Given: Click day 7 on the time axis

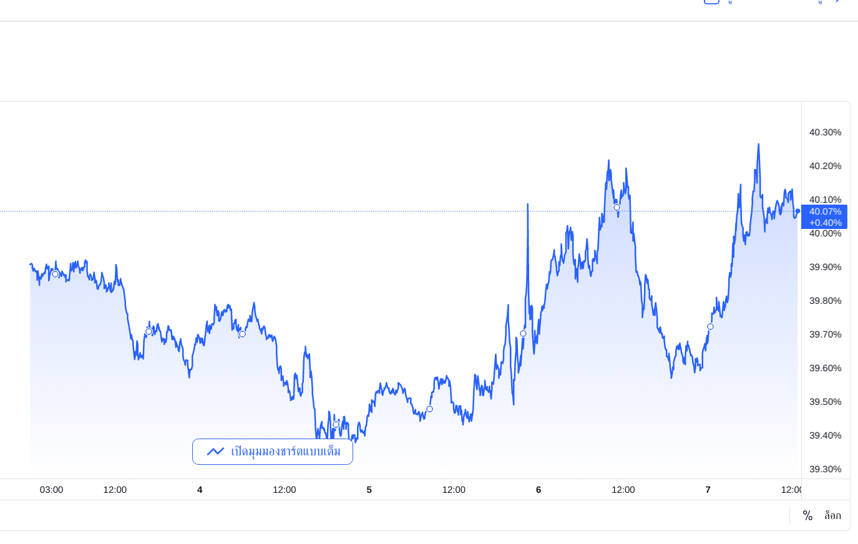Looking at the screenshot, I should point(708,490).
